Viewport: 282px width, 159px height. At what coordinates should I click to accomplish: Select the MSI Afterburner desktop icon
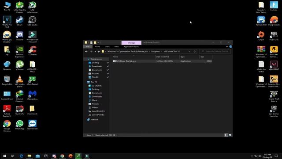tap(32, 7)
